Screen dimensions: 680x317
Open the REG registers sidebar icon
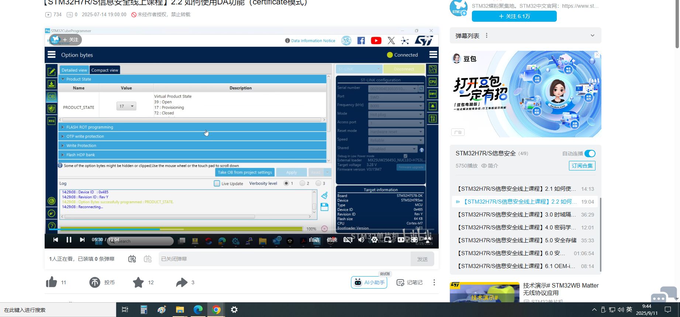(52, 121)
